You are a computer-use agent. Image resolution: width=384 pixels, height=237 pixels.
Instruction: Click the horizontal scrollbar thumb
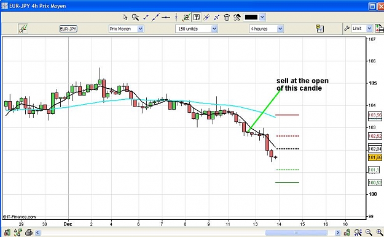(x=296, y=232)
